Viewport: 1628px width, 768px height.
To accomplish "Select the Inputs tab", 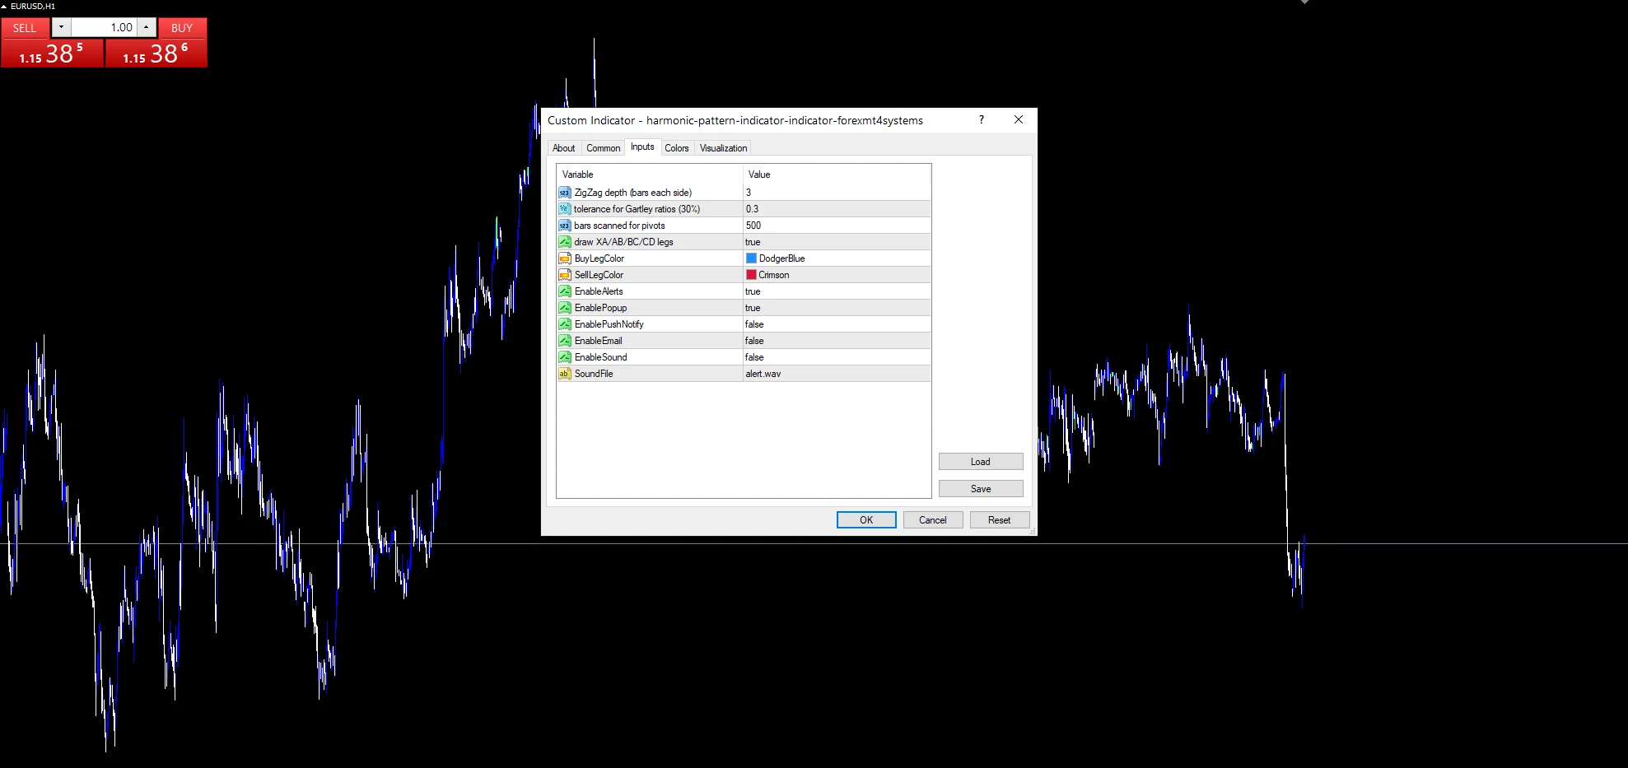I will tap(642, 147).
